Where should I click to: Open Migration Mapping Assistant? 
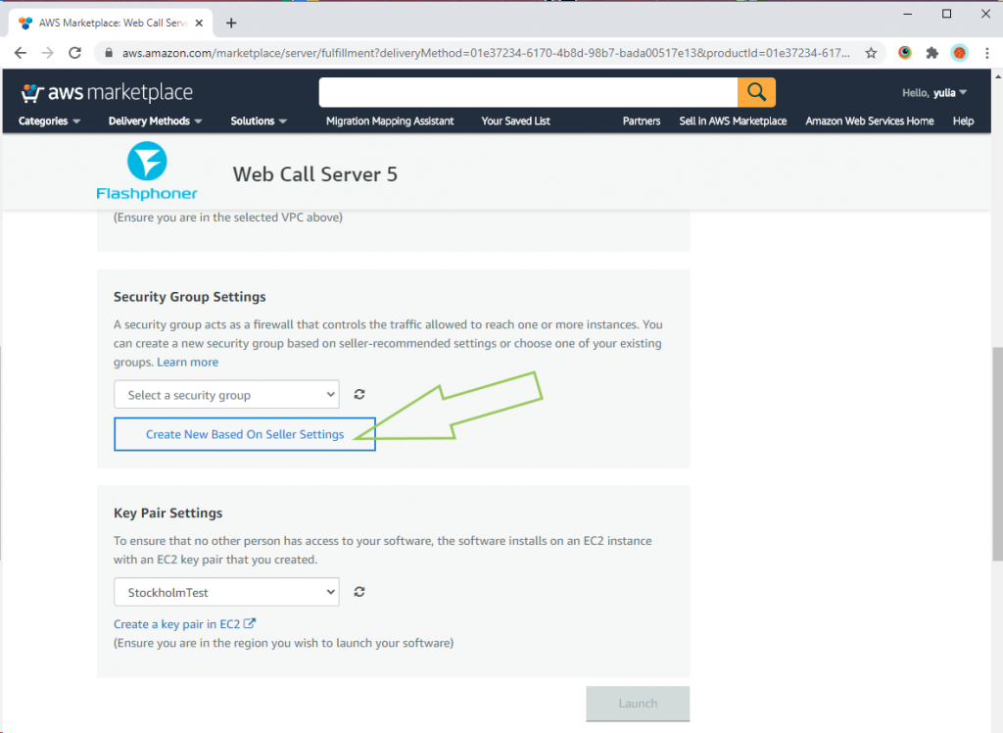390,121
